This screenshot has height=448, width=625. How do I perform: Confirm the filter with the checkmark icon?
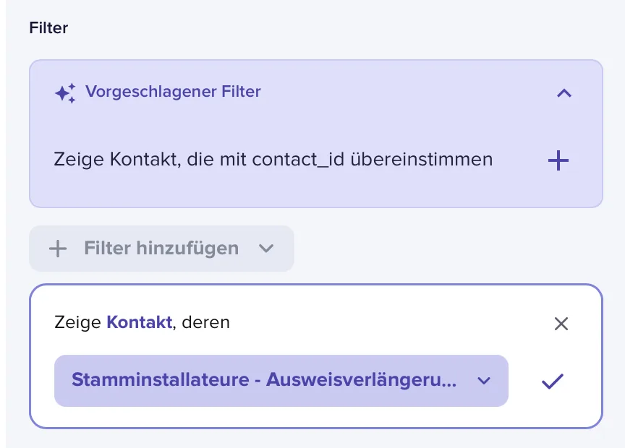coord(553,381)
